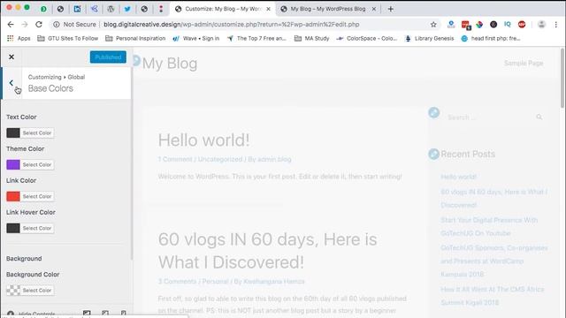Open the Uncategorized category link
Image resolution: width=566 pixels, height=318 pixels.
(x=220, y=159)
